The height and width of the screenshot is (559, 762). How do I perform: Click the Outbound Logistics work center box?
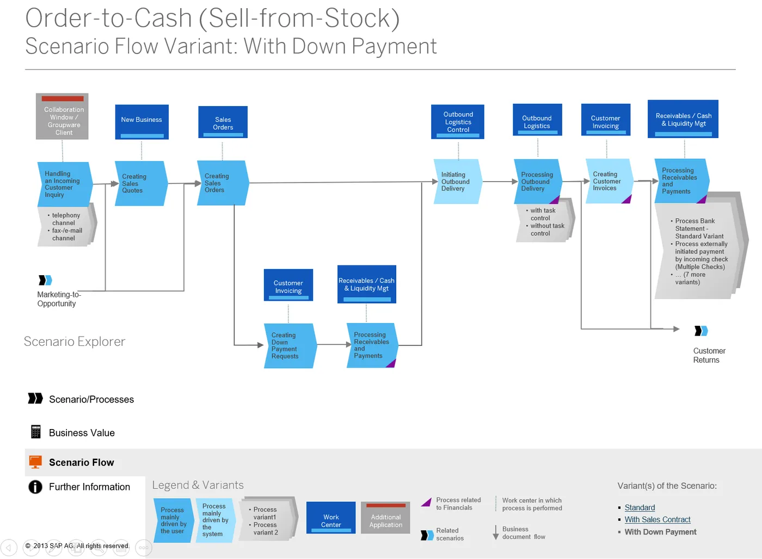(x=537, y=120)
